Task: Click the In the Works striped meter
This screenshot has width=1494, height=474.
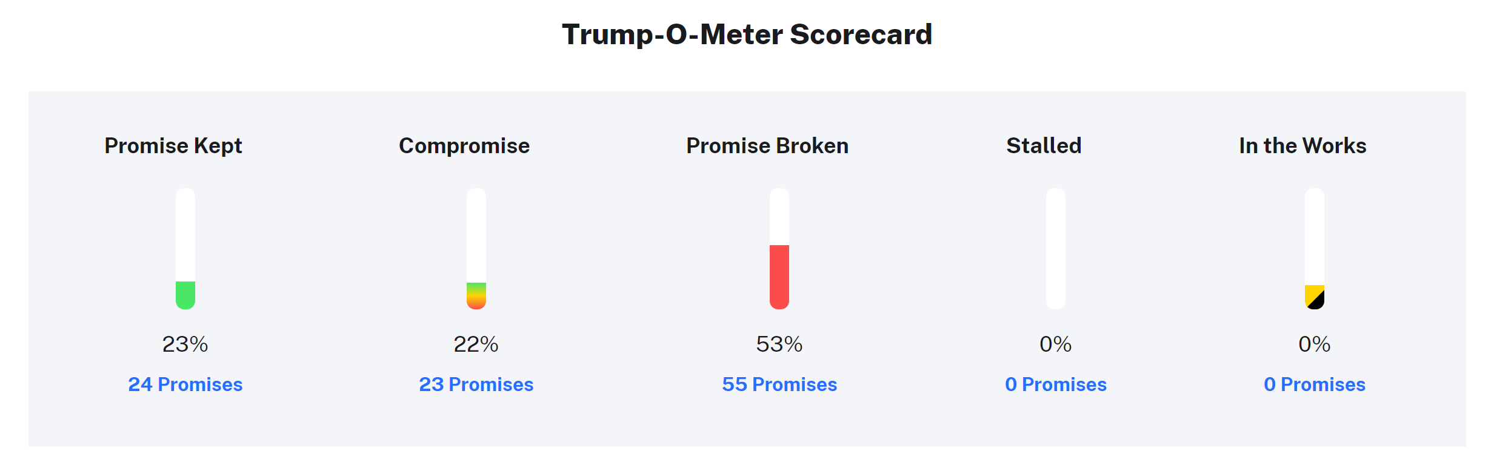Action: pyautogui.click(x=1315, y=249)
